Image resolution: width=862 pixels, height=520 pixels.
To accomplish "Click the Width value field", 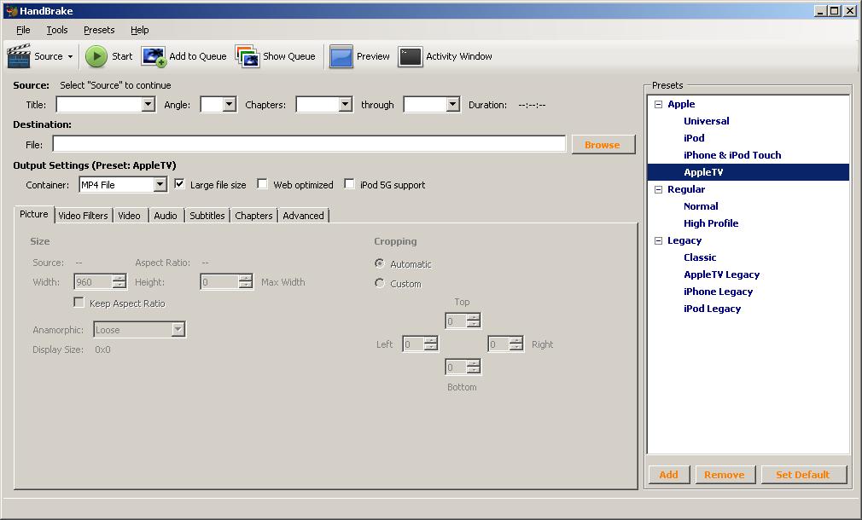I will click(x=93, y=282).
